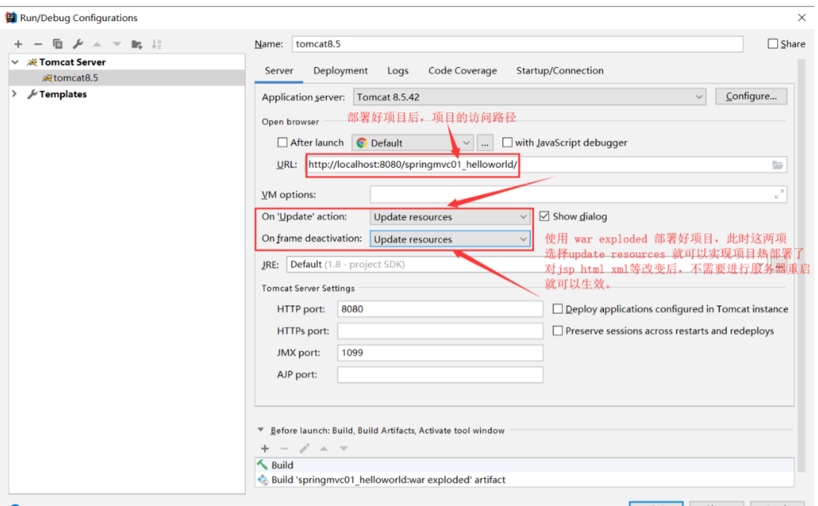Screen dimensions: 818x506
Task: Close the Run/Debug Configurations dialog
Action: tap(802, 17)
